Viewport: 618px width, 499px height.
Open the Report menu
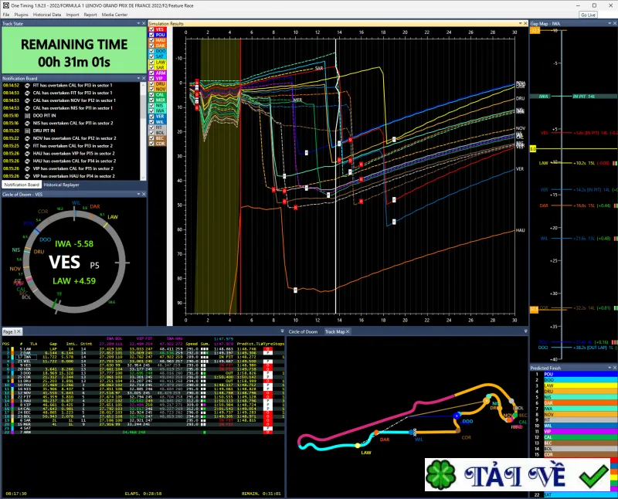tap(90, 15)
